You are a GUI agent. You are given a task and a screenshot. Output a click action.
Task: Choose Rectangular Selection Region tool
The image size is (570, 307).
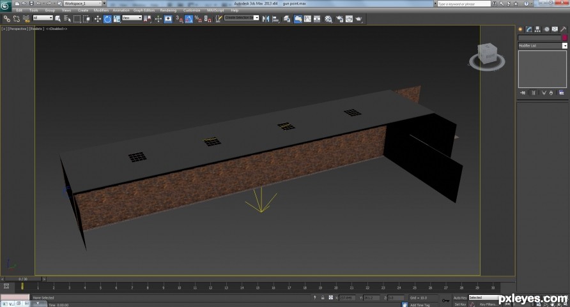pyautogui.click(x=77, y=19)
